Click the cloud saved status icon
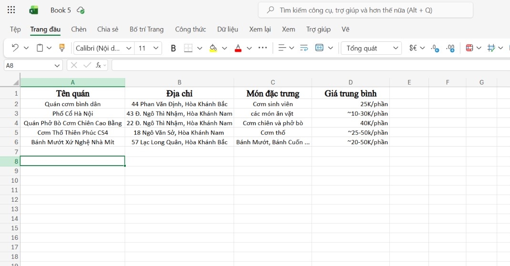Viewport: 510px width, 266px height. pyautogui.click(x=81, y=10)
